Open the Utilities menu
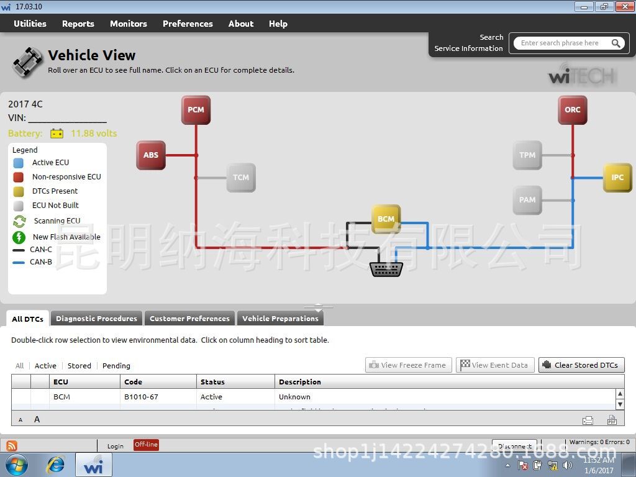 pyautogui.click(x=30, y=24)
